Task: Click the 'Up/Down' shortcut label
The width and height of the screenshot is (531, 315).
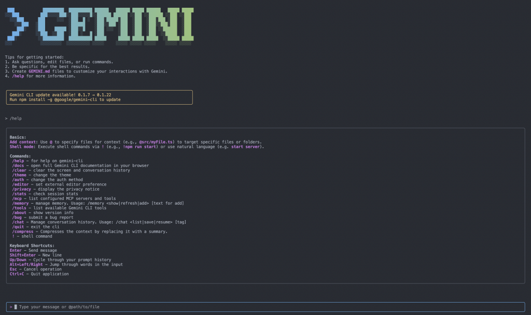Action: [x=18, y=260]
